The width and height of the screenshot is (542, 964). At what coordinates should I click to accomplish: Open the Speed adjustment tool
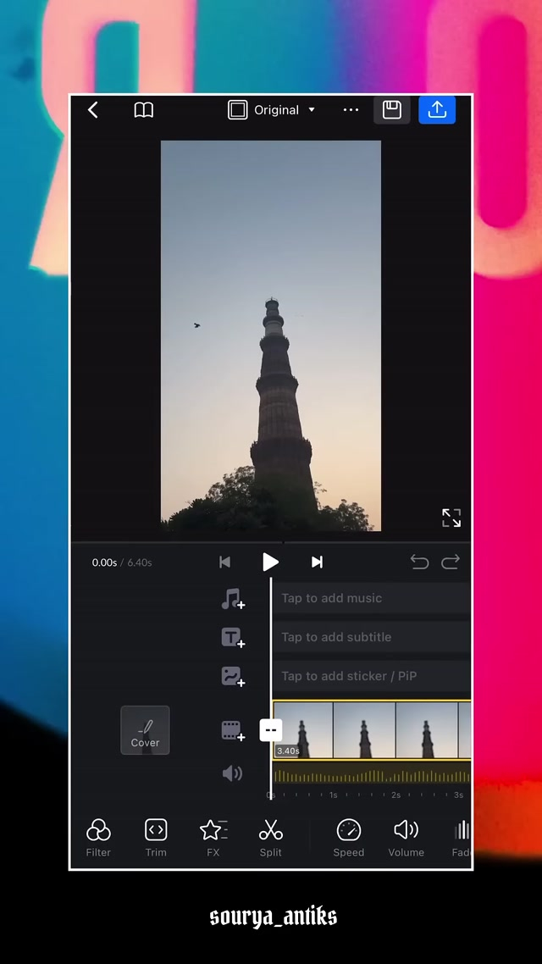point(348,838)
